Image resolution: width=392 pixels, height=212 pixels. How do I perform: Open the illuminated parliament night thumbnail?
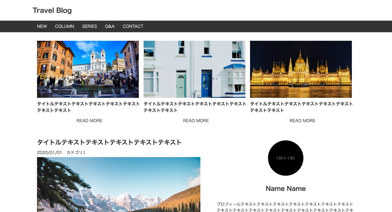[x=301, y=69]
